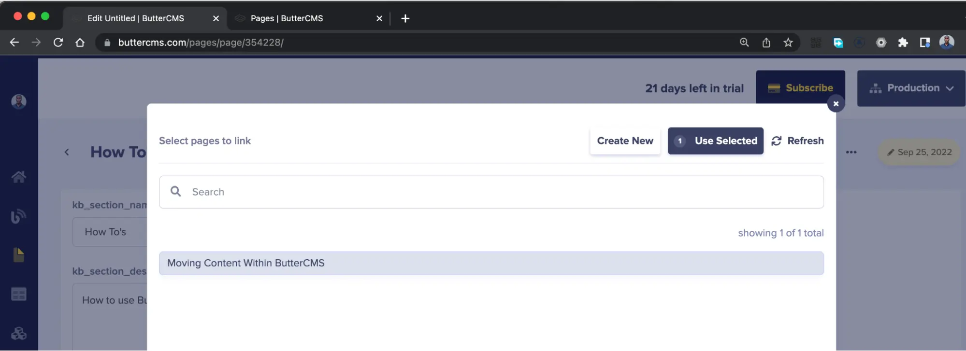Click the blue translate extension icon
The width and height of the screenshot is (966, 351).
point(838,42)
